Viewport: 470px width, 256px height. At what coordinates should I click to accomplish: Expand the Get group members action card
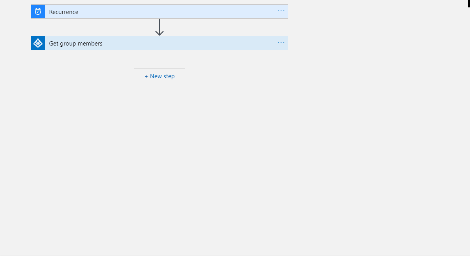point(156,43)
